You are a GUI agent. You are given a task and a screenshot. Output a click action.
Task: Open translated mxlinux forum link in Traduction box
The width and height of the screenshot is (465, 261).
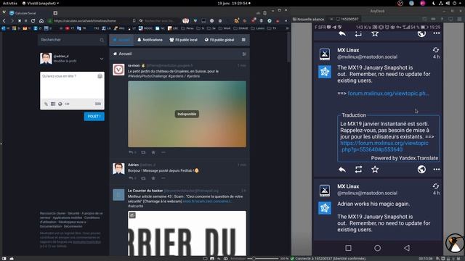(x=384, y=146)
